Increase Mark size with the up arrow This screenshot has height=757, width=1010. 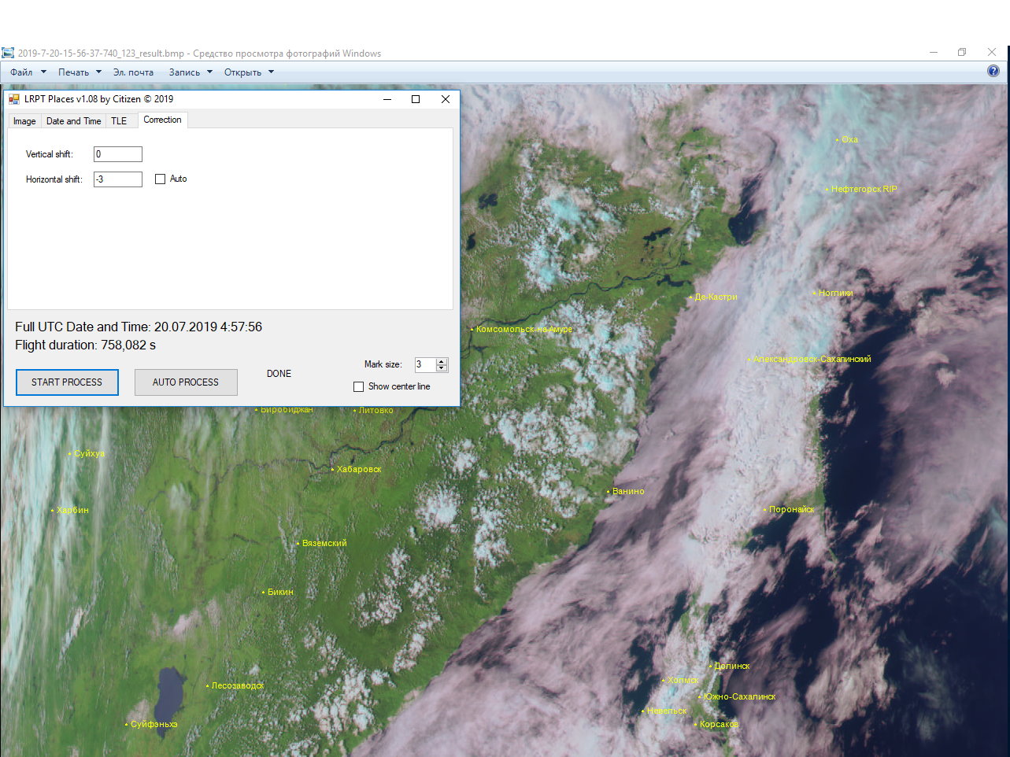[442, 361]
